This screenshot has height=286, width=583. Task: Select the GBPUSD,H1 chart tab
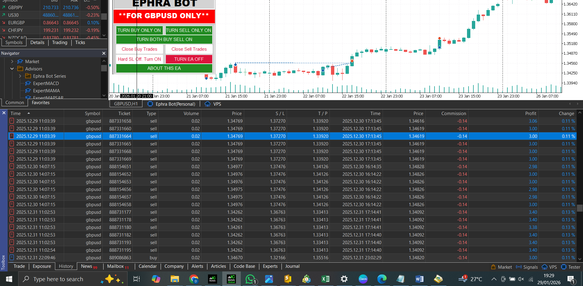[126, 104]
